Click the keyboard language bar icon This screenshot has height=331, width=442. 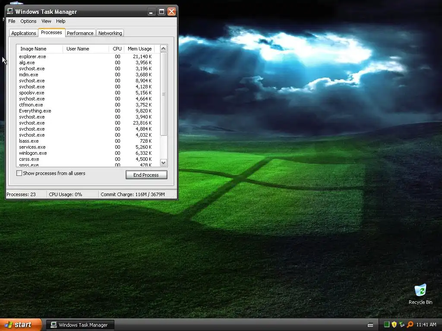point(370,325)
